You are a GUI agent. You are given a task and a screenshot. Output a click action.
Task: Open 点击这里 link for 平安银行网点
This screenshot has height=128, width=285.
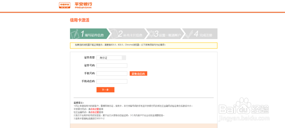[95, 109]
